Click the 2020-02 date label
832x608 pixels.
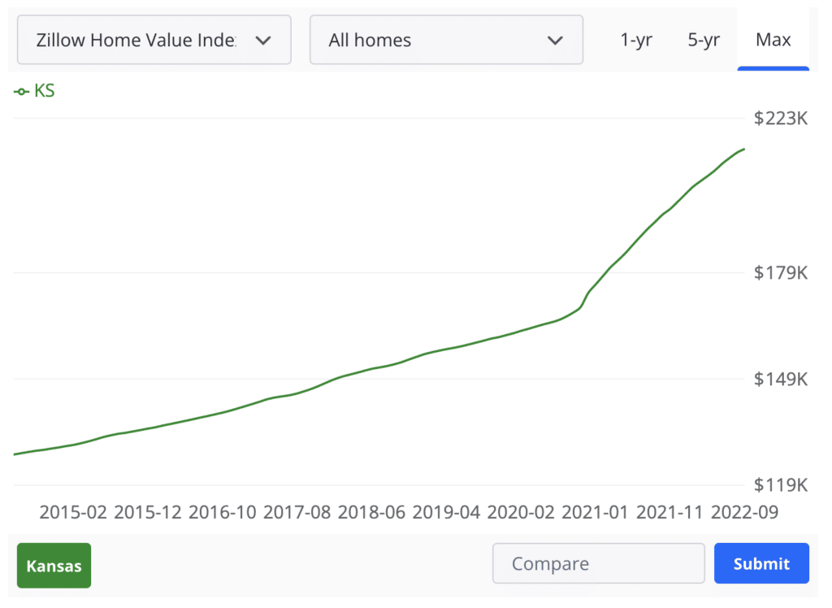coord(521,512)
